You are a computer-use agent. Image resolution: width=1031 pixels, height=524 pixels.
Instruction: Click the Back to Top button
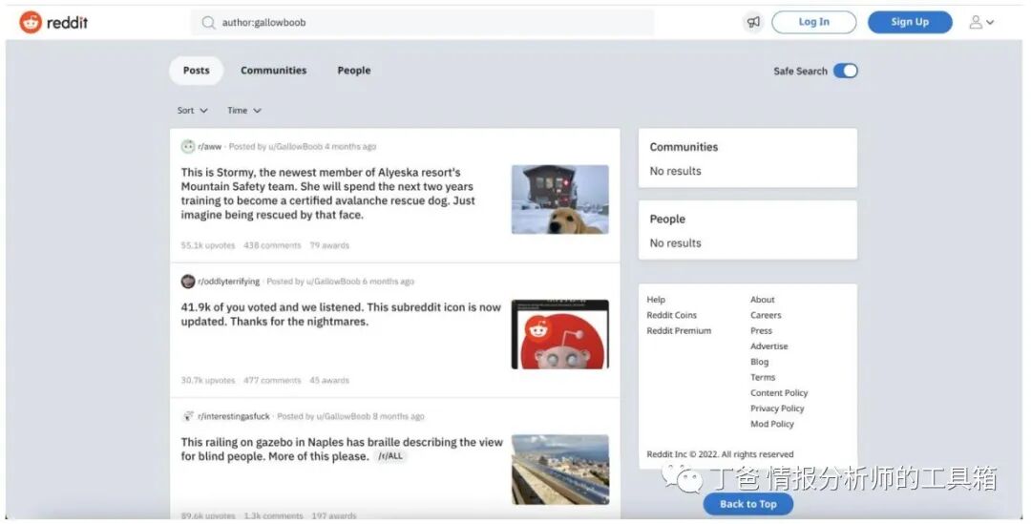click(x=748, y=504)
